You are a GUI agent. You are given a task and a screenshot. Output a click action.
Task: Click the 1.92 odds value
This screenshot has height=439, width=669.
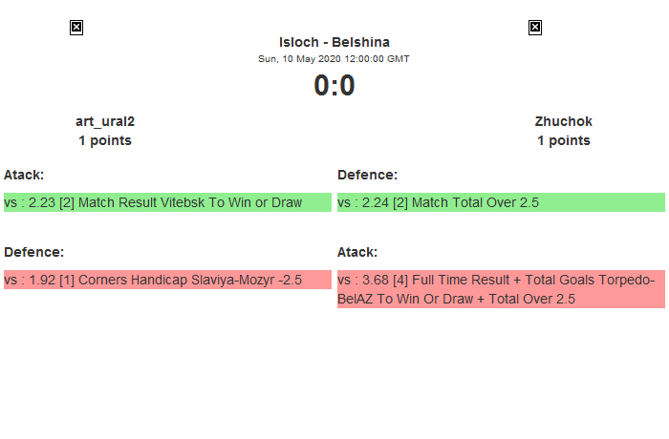click(41, 280)
